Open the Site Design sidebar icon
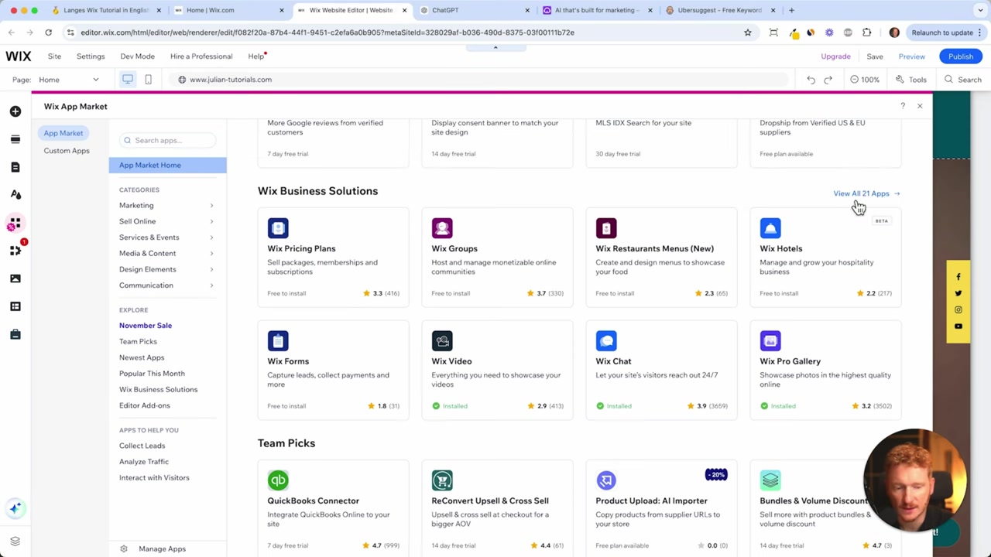Screen dimensions: 991x557 pyautogui.click(x=15, y=195)
